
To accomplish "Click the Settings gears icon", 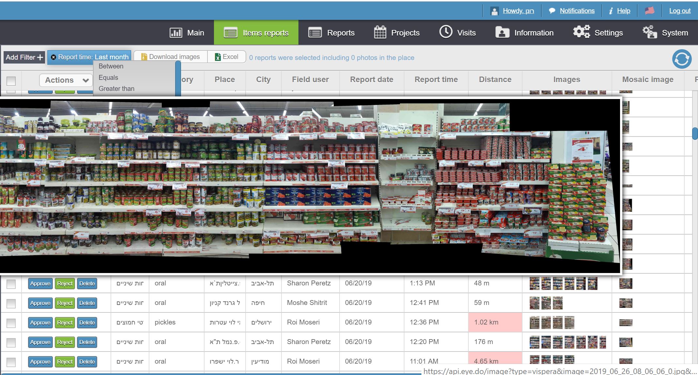I will tap(581, 32).
